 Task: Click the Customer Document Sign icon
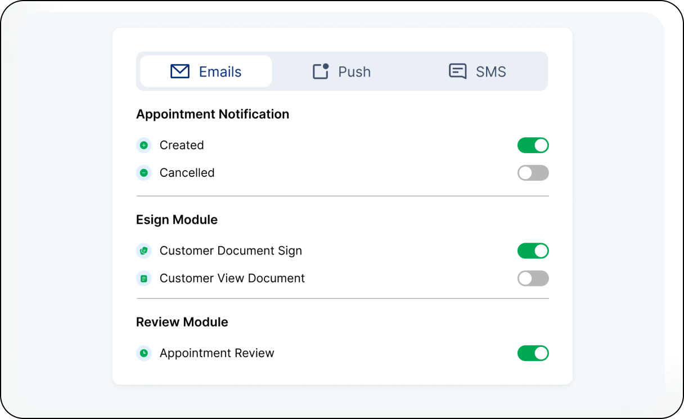pos(144,251)
